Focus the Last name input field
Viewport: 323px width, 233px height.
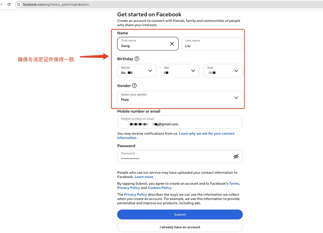(x=212, y=44)
